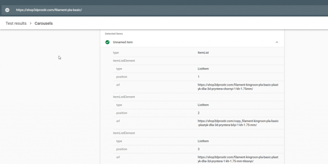This screenshot has width=328, height=164.
Task: Click the second itemListElement row
Action: (199, 97)
